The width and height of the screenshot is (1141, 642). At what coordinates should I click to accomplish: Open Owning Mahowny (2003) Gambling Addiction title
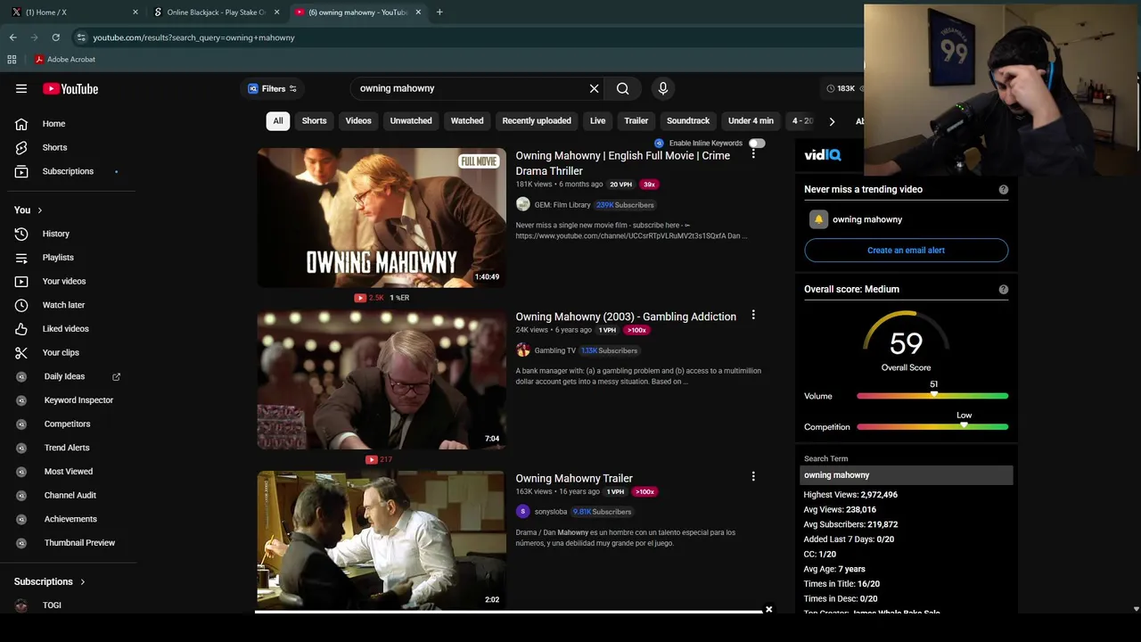tap(626, 317)
